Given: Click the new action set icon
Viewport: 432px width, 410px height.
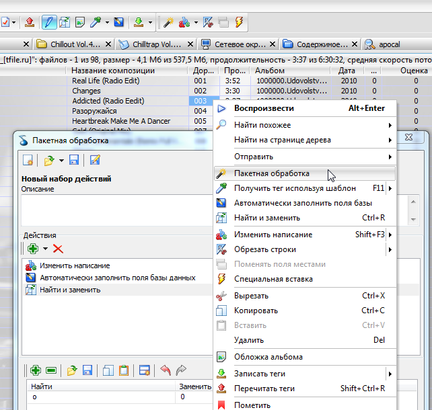Looking at the screenshot, I should click(x=28, y=160).
